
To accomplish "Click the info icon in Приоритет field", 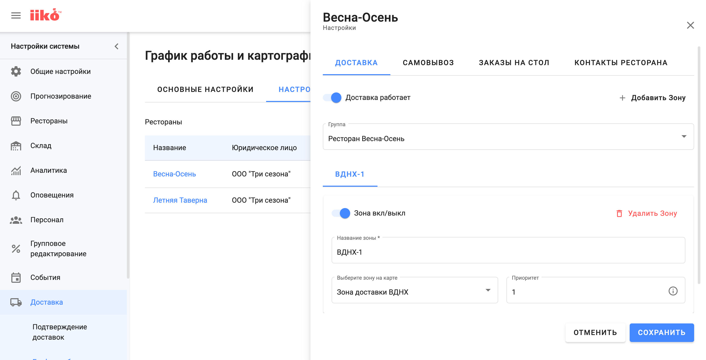I will pos(673,291).
